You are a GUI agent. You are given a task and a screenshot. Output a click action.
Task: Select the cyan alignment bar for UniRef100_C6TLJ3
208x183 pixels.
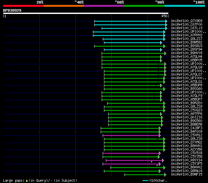coord(133,28)
